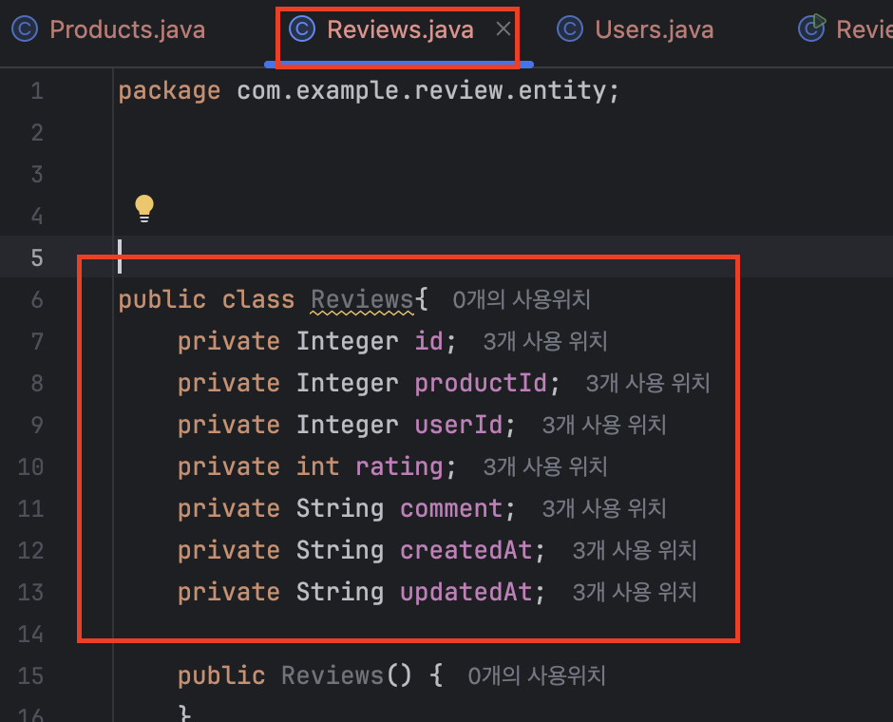Viewport: 893px width, 722px height.
Task: Open '3개 사용 위치' hint for rating field
Action: [x=545, y=466]
